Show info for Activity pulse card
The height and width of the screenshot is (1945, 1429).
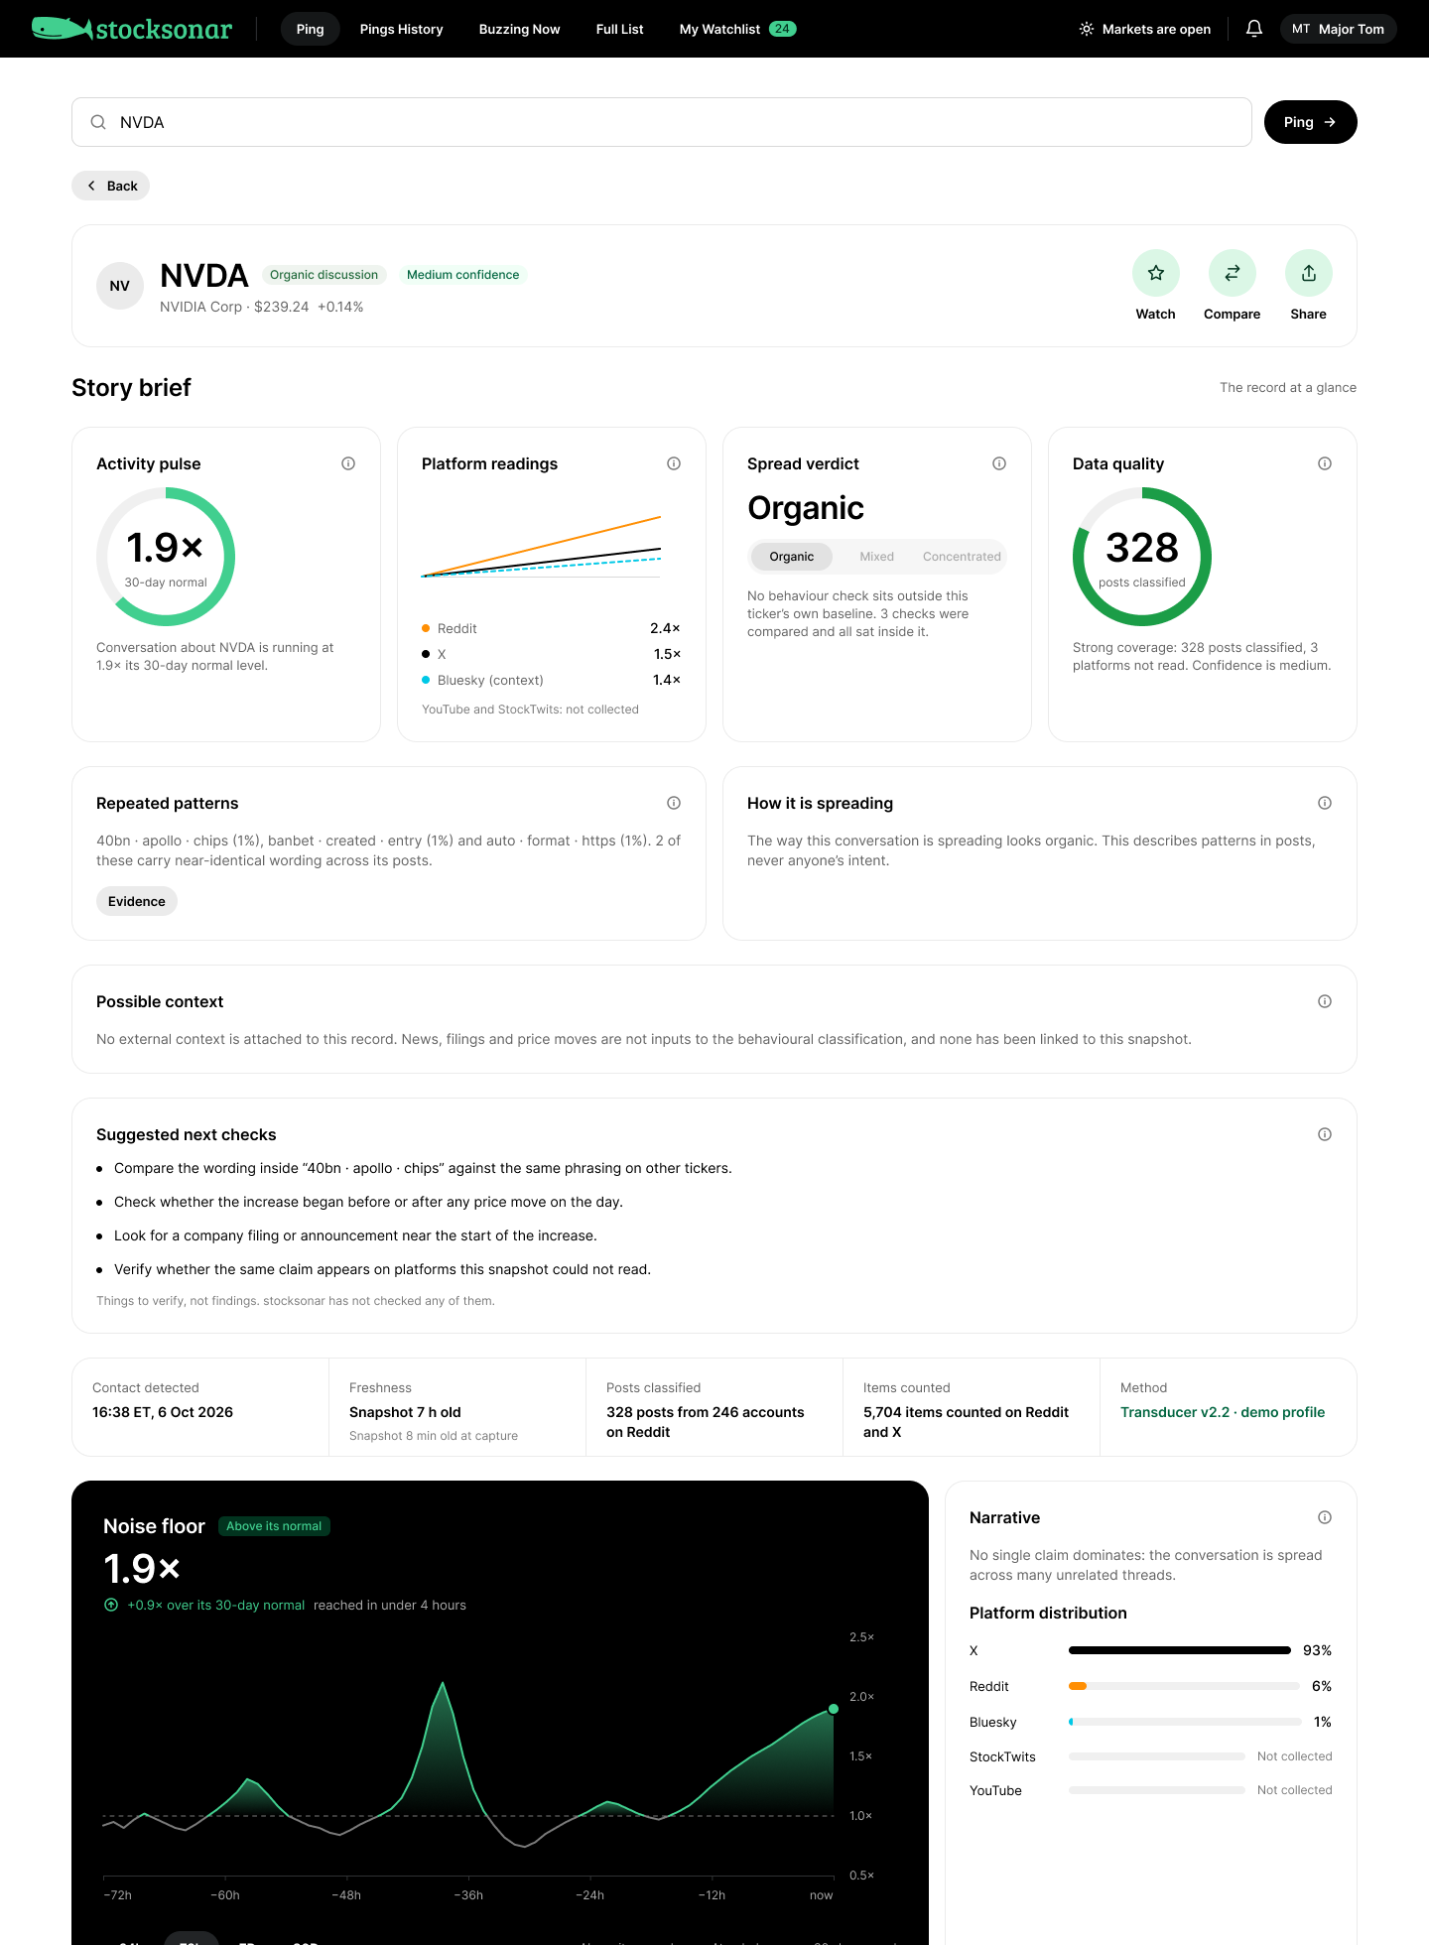348,463
